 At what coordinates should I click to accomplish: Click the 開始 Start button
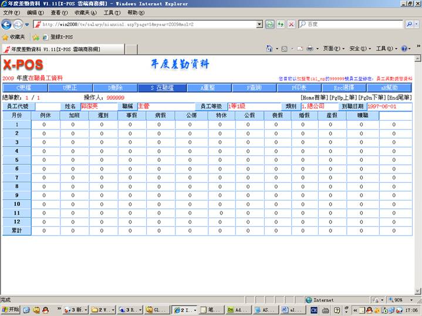click(x=11, y=310)
